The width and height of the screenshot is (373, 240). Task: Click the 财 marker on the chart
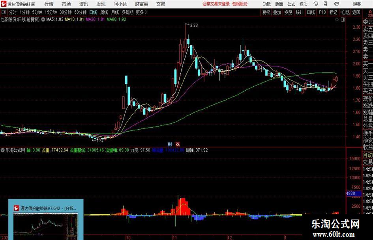coord(170,144)
